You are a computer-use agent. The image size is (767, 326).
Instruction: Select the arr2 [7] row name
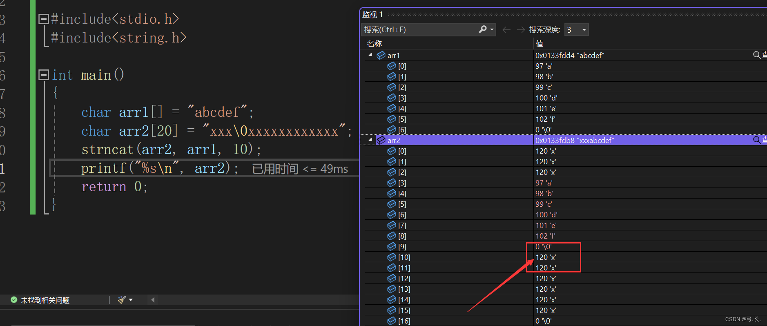(x=402, y=225)
